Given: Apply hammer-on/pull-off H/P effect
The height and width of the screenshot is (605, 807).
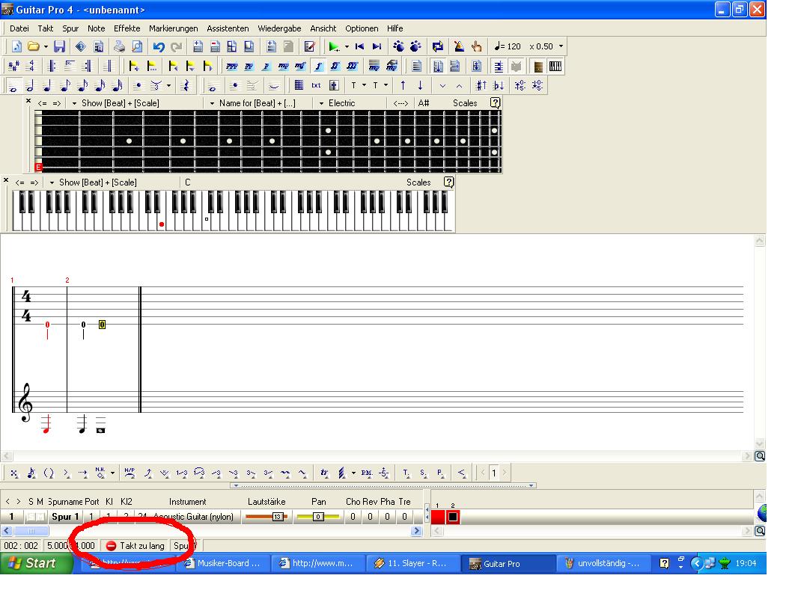Looking at the screenshot, I should (x=130, y=473).
